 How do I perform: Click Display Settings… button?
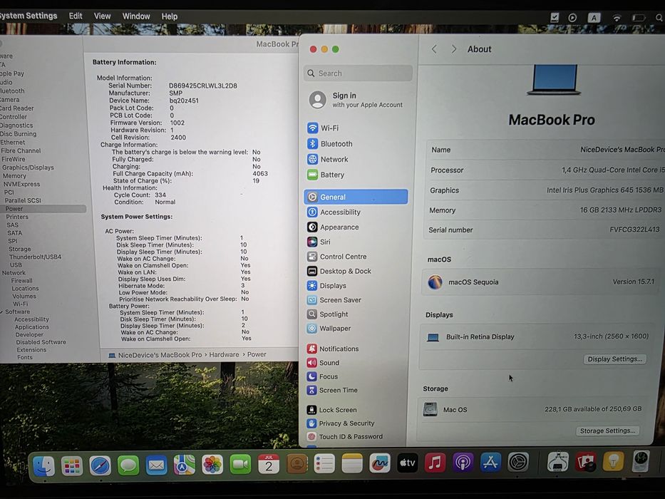tap(614, 359)
